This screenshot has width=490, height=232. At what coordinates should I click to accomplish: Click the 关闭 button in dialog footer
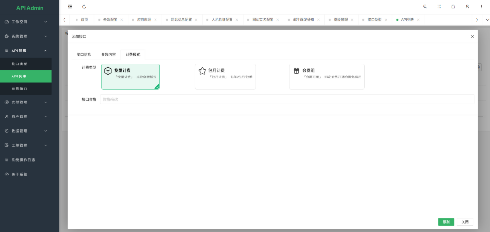(464, 222)
